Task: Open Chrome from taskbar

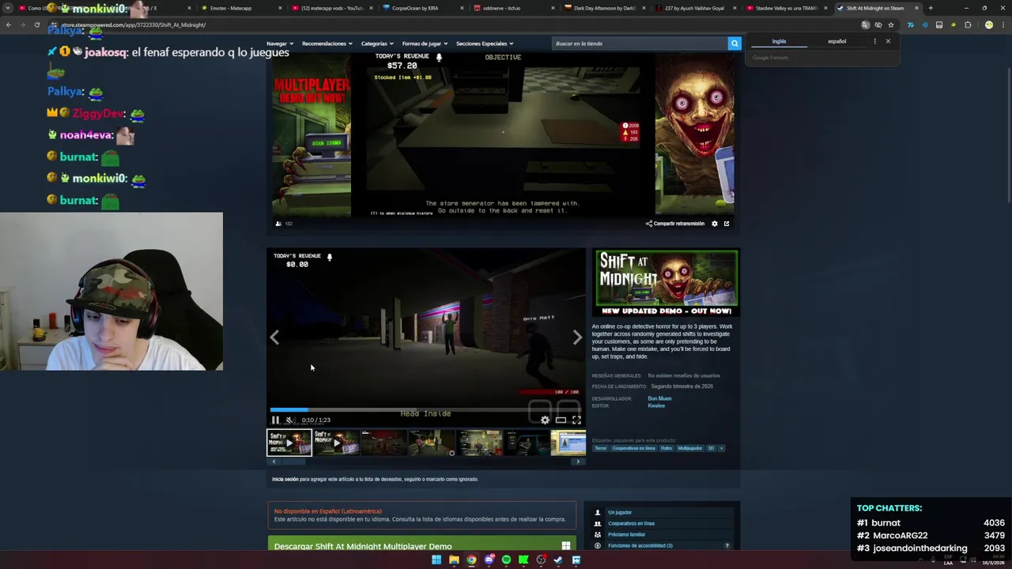Action: (x=471, y=560)
